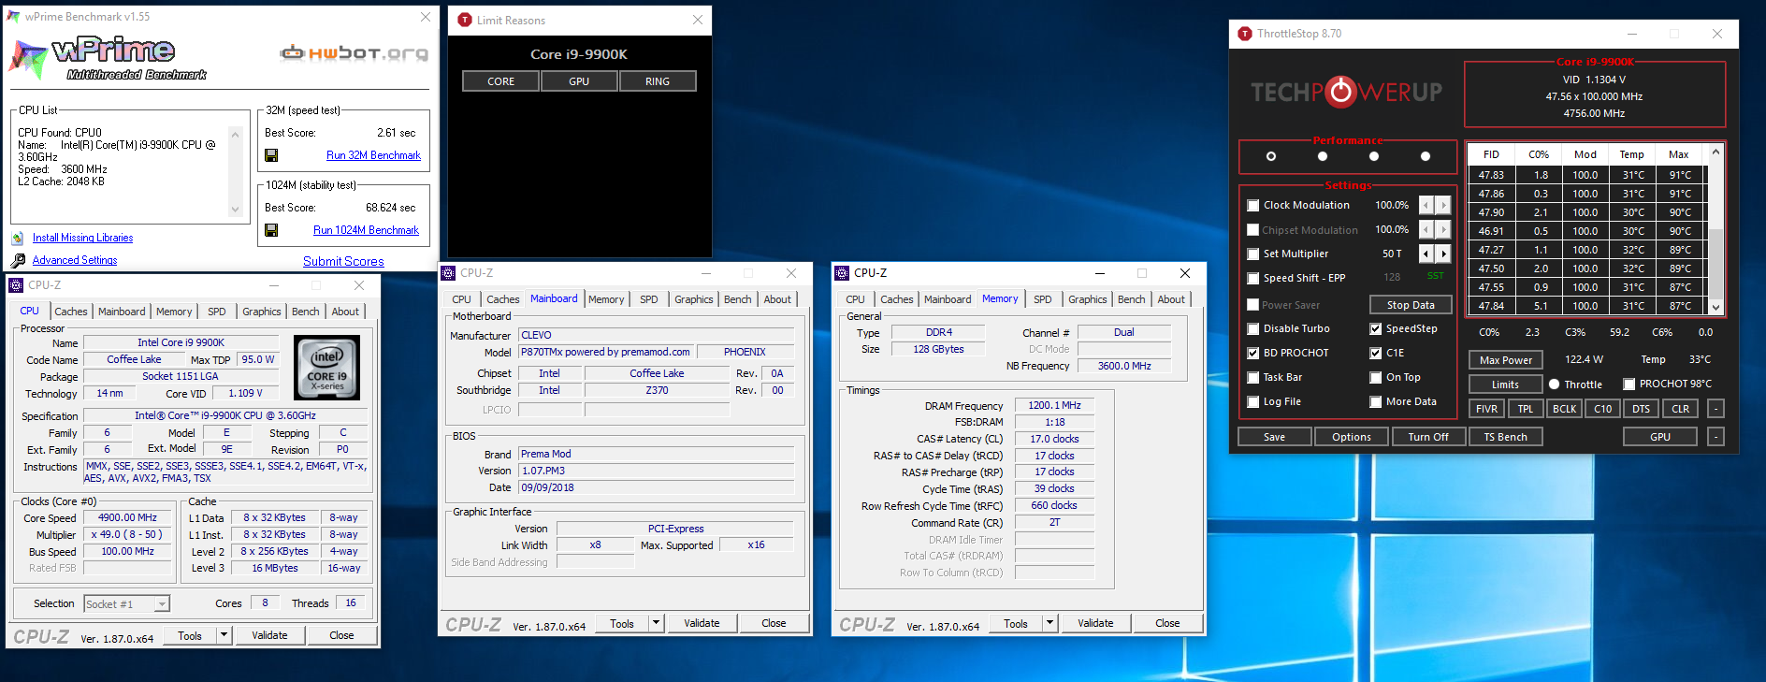Select the first Performance profile radio button
This screenshot has height=682, width=1766.
[x=1271, y=156]
